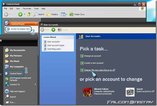The width and height of the screenshot is (157, 106).
Task: Open Search in the Control Panel toolbar
Action: 39,14
